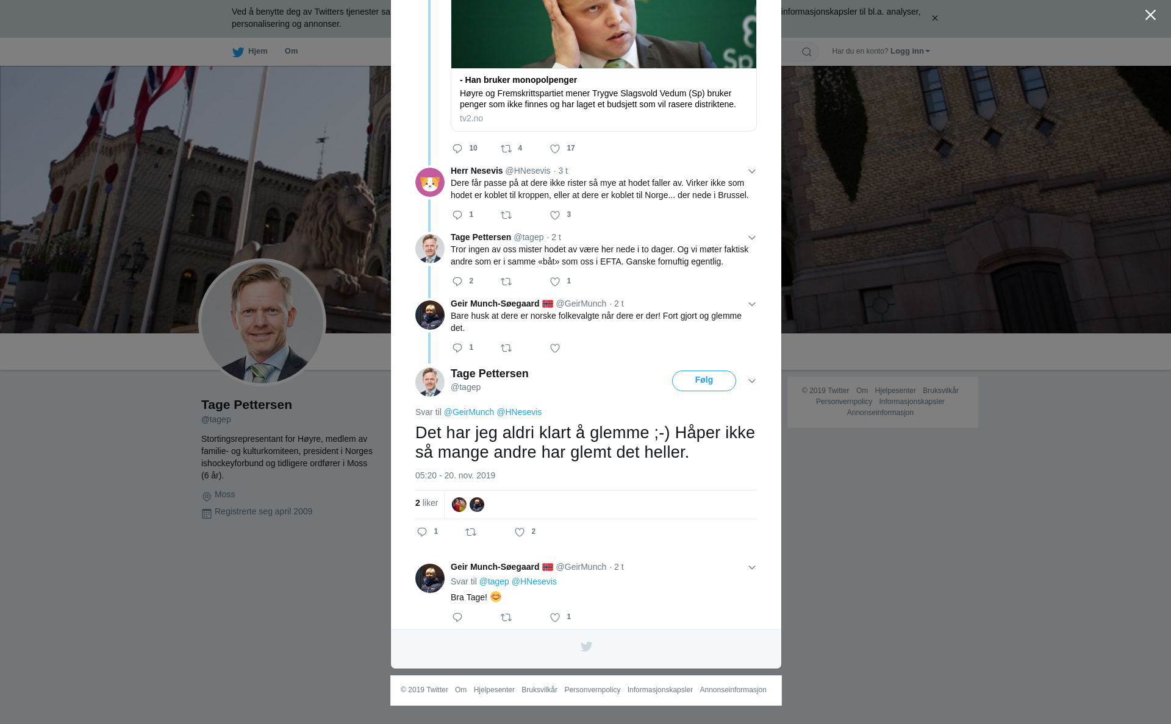Viewport: 1171px width, 724px height.
Task: Like Tage Pettersen's EFTA reply tweet
Action: click(x=555, y=282)
